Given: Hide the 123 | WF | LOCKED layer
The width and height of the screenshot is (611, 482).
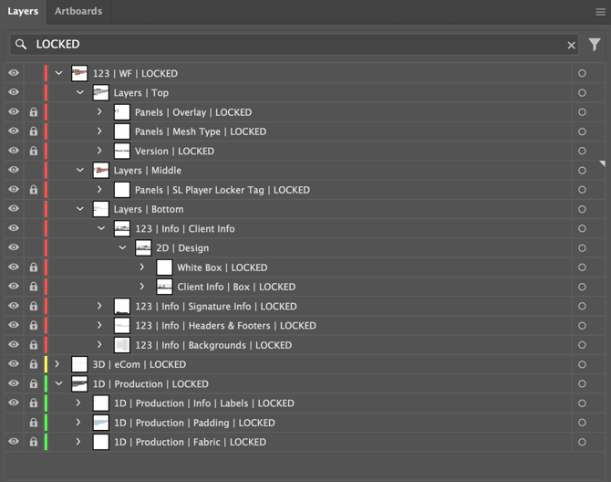Looking at the screenshot, I should point(14,73).
